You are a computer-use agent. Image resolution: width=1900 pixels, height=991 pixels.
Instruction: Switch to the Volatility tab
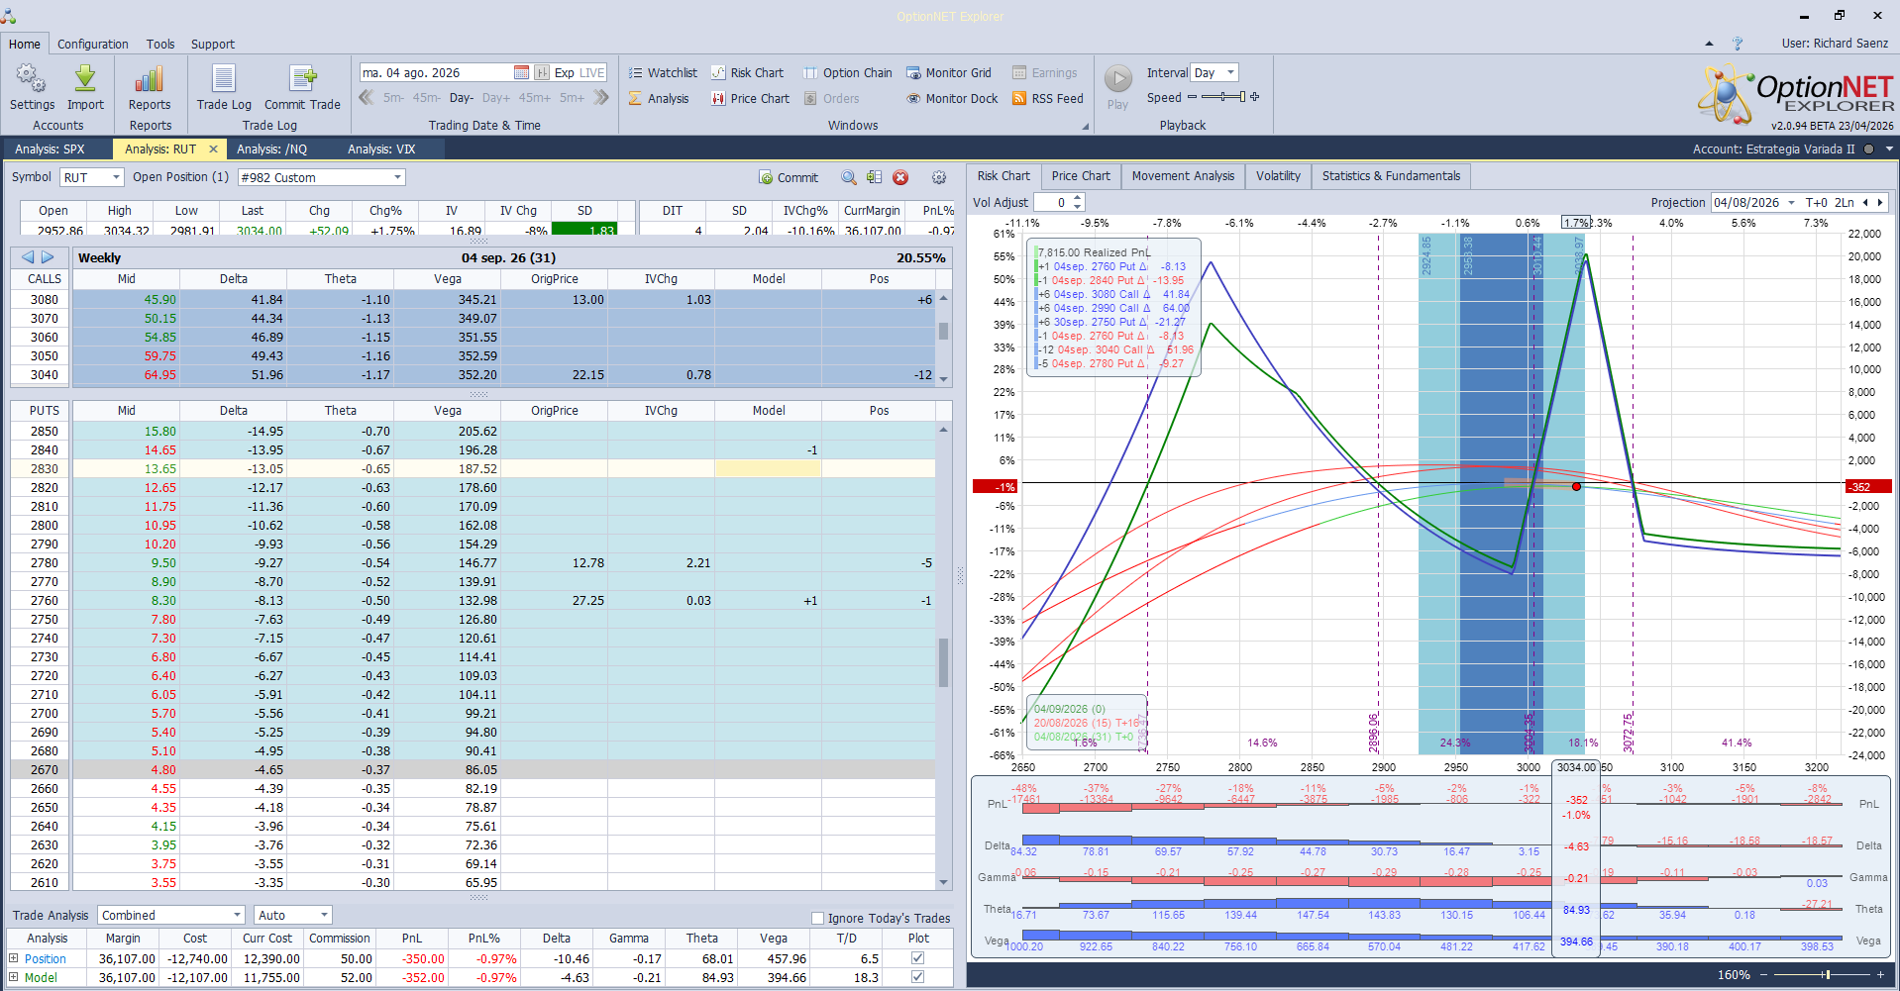coord(1278,176)
